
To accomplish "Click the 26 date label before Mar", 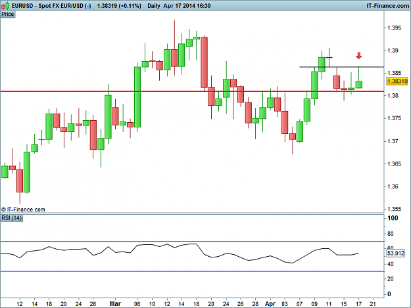I will pyautogui.click(x=93, y=304).
